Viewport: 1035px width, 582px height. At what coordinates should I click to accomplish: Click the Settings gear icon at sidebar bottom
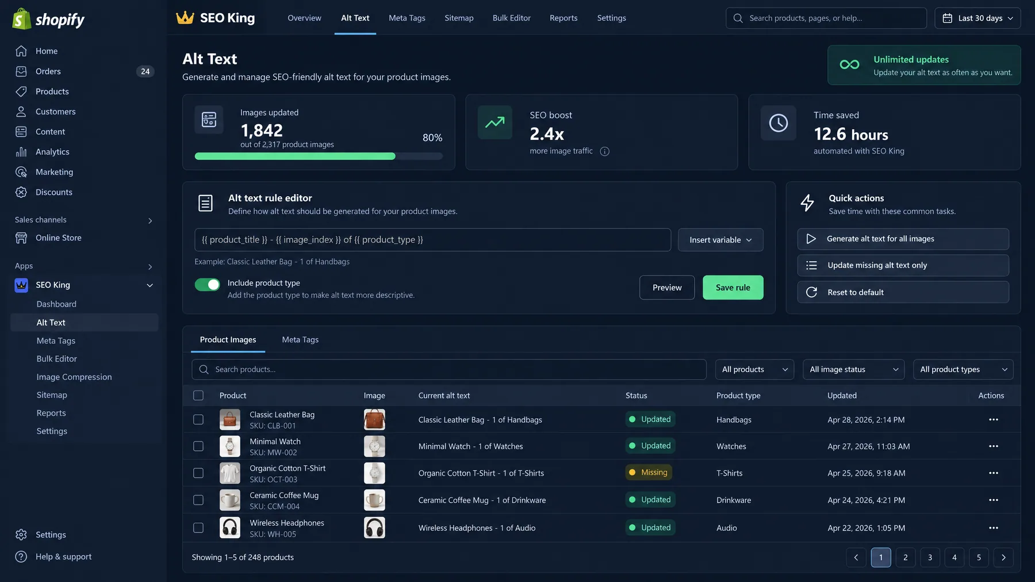[21, 535]
